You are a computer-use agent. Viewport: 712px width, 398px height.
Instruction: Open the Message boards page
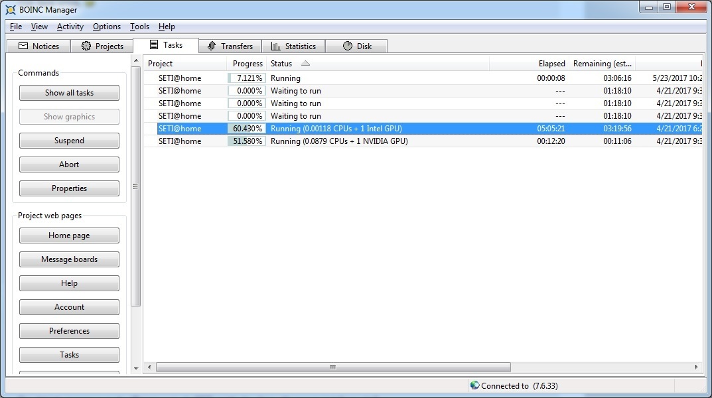pos(69,259)
